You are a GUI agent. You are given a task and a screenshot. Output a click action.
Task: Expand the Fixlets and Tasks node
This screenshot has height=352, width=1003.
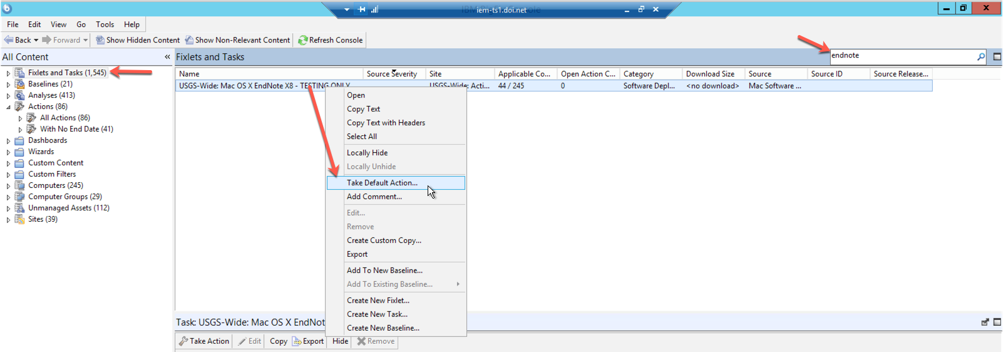tap(8, 73)
